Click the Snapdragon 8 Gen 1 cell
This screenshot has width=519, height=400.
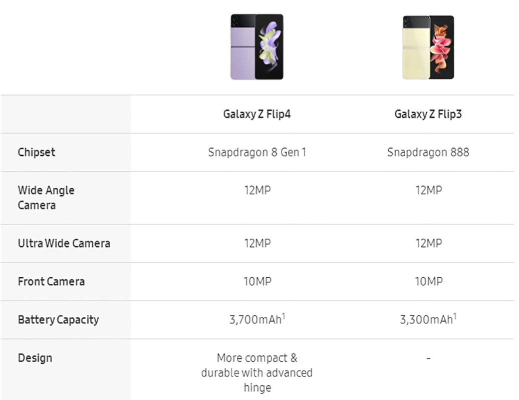[257, 152]
